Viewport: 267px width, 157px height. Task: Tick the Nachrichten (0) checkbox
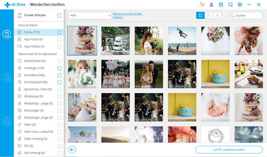[59, 61]
